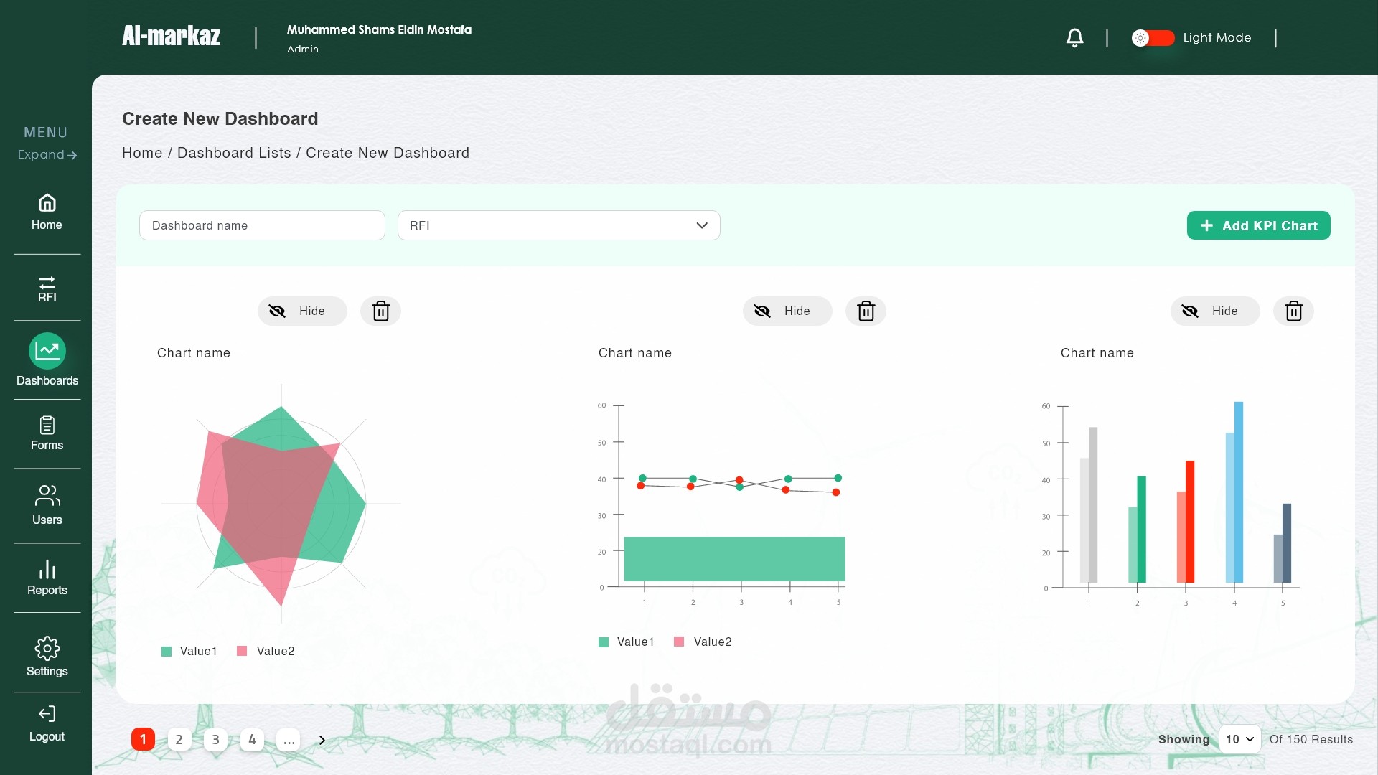Click the Add KPI Chart button
Screen dimensions: 1378x775
click(1258, 225)
